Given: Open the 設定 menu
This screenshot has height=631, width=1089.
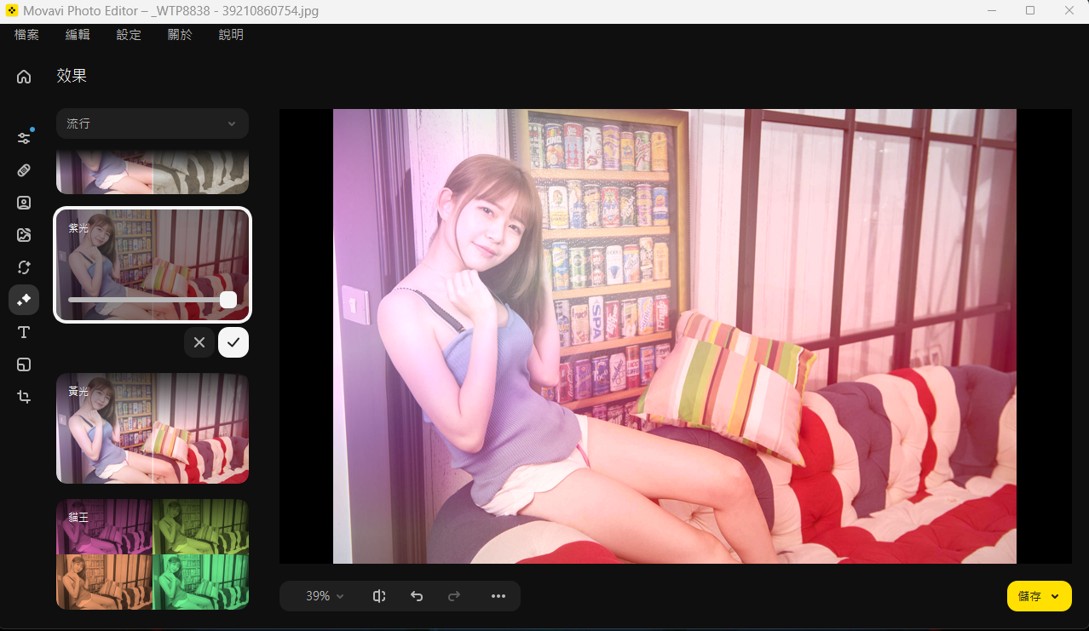Looking at the screenshot, I should click(129, 35).
